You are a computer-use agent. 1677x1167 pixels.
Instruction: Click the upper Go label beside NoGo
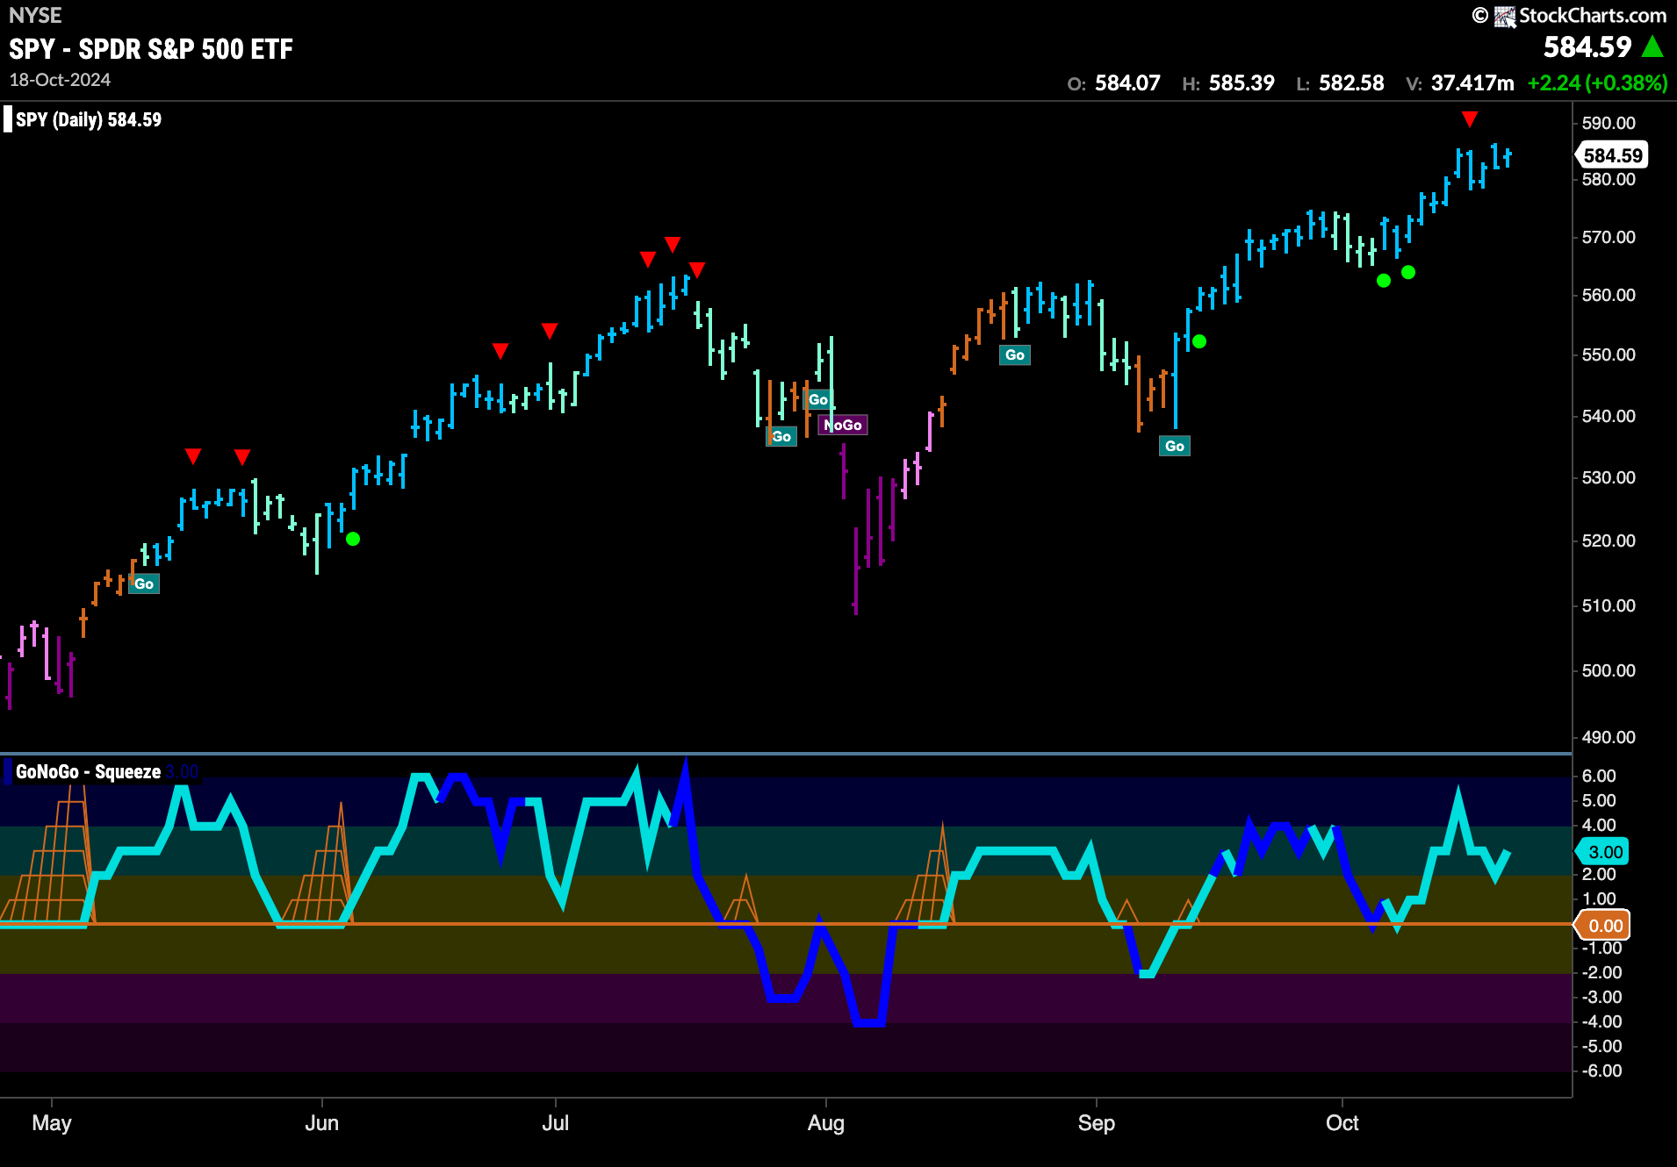tap(818, 399)
